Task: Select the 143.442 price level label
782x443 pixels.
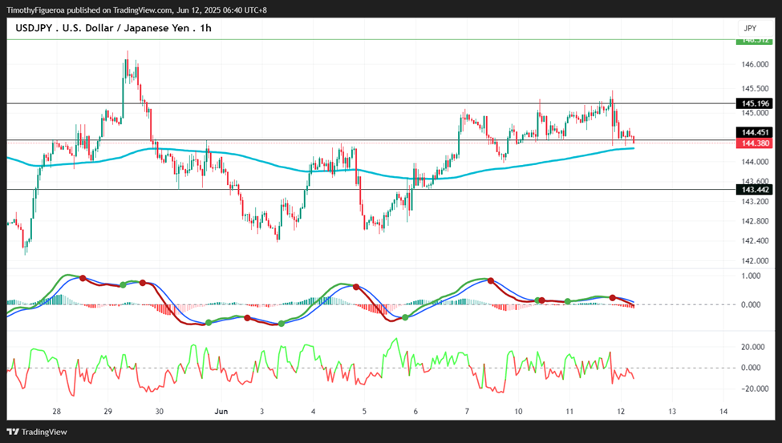Action: pyautogui.click(x=755, y=189)
